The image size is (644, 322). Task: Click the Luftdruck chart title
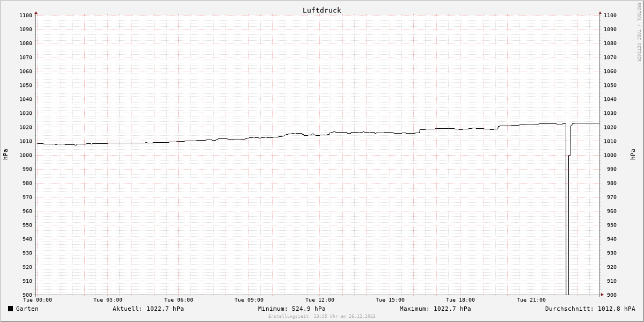(322, 10)
